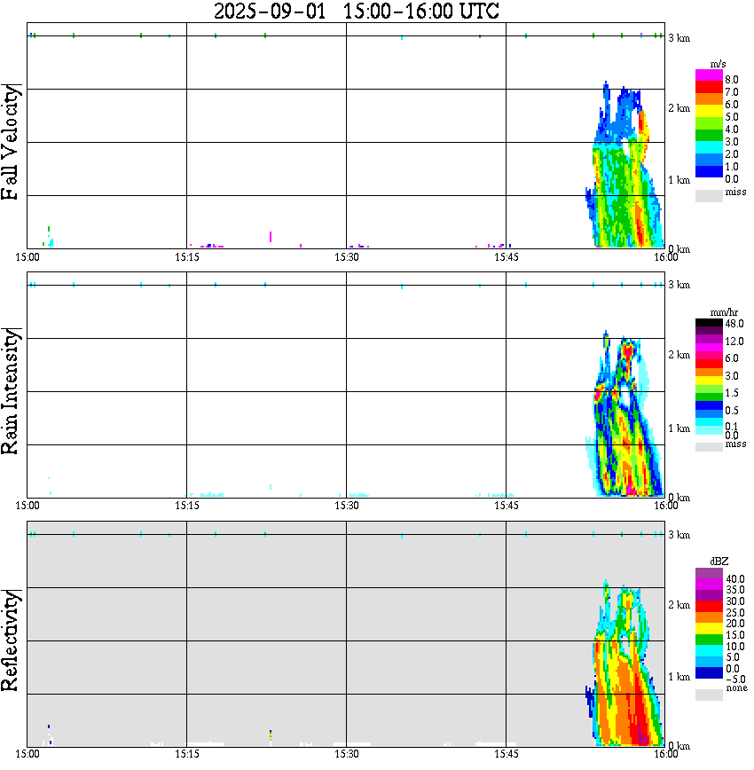Click the "2 km" label of Fall Velocity plot

[x=679, y=108]
